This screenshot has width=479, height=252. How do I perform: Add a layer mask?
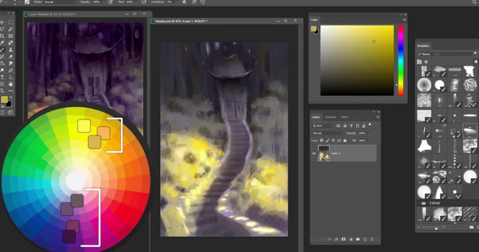[x=343, y=239]
